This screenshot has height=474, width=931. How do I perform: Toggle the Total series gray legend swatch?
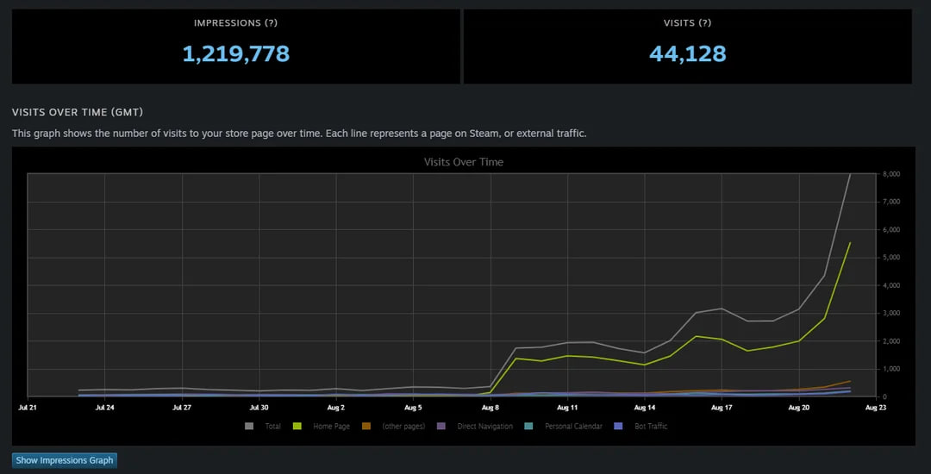[x=249, y=426]
